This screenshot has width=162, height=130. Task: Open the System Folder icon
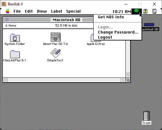point(15,38)
